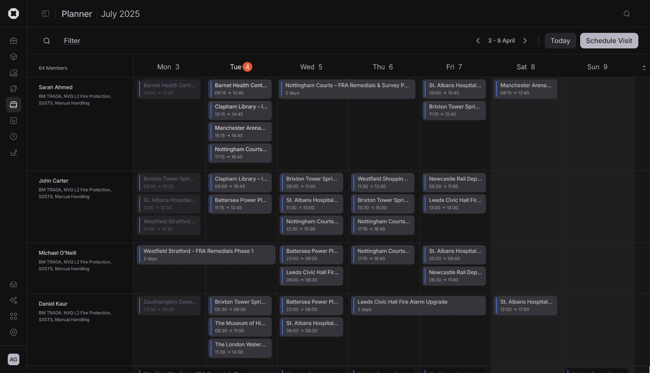Screen dimensions: 650x373
Task: Open The London Water... 11:30 visit
Action: [240, 348]
